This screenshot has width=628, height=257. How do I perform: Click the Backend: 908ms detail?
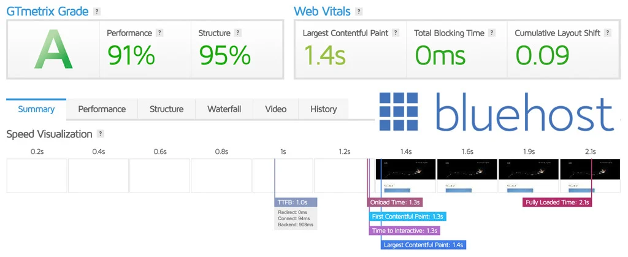pyautogui.click(x=295, y=225)
